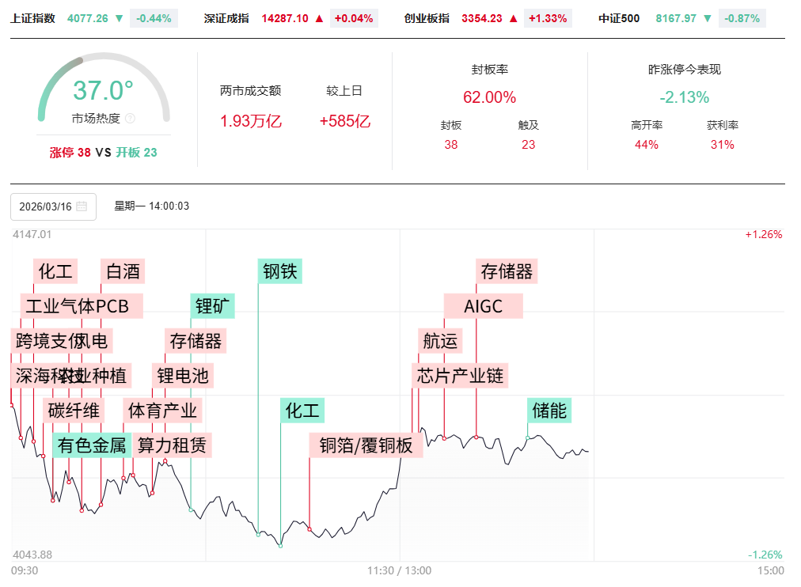Click the up arrow beside 深证成指 value

(x=319, y=18)
